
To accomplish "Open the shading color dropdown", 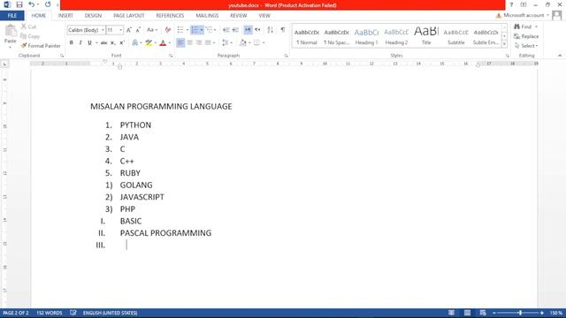I will 249,43.
